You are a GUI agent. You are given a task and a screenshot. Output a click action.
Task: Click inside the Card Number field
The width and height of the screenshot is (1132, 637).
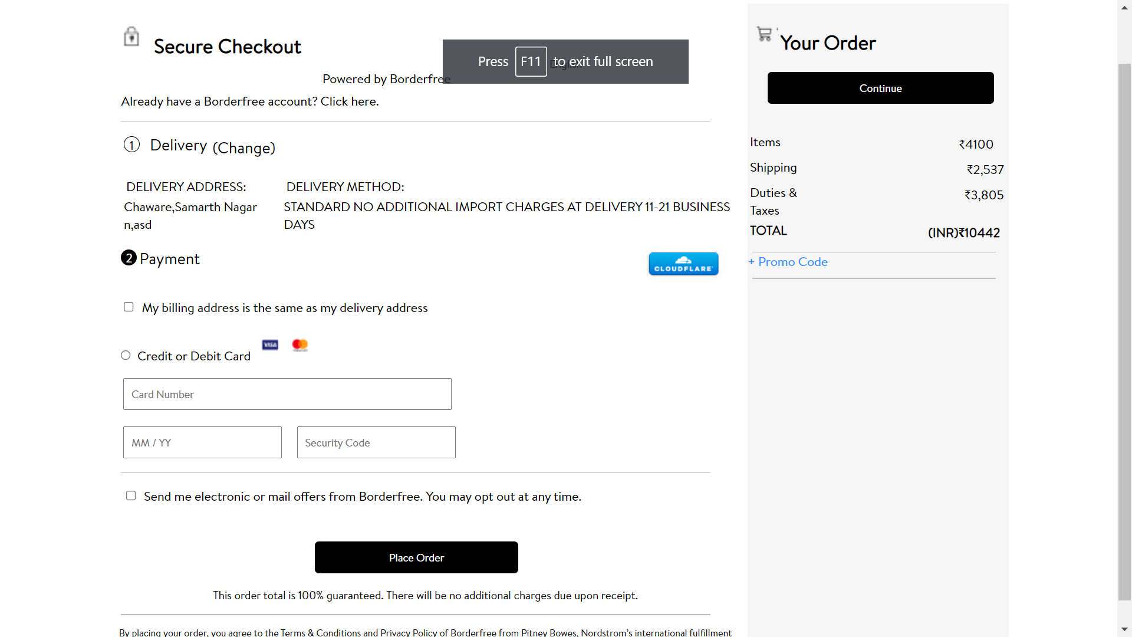point(287,393)
